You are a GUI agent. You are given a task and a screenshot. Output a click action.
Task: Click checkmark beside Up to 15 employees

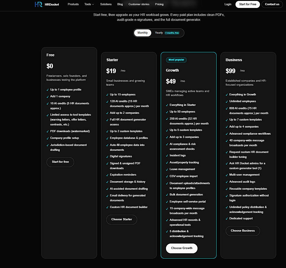click(107, 95)
